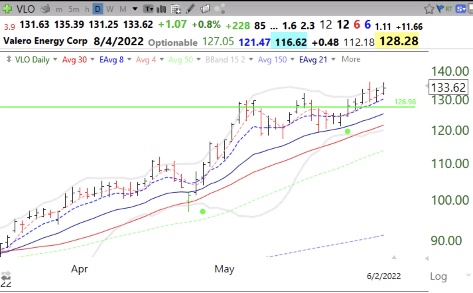473x293 pixels.
Task: Open the news icon beside the VLO ticker
Action: coord(45,9)
